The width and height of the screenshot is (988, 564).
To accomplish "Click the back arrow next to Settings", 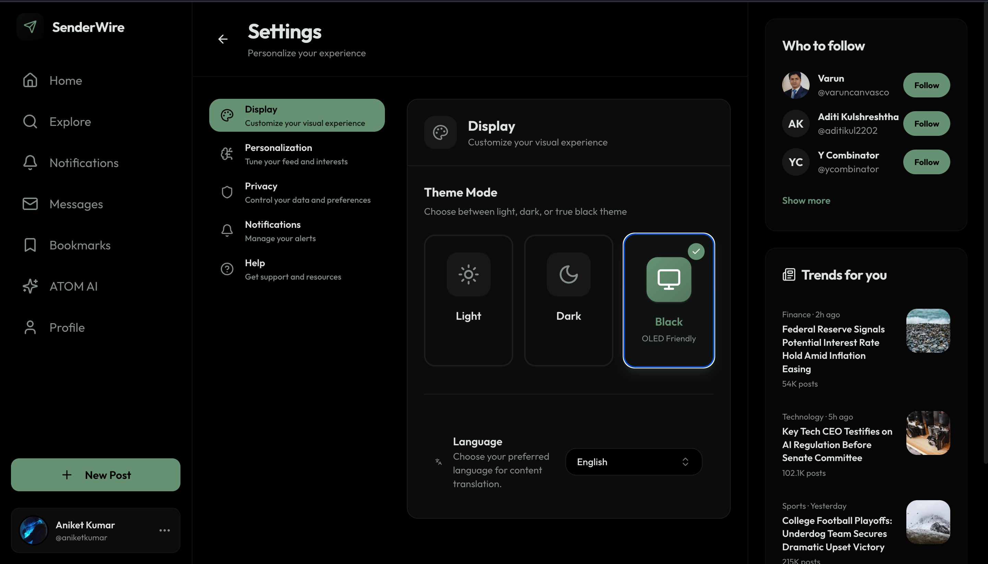I will tap(223, 39).
